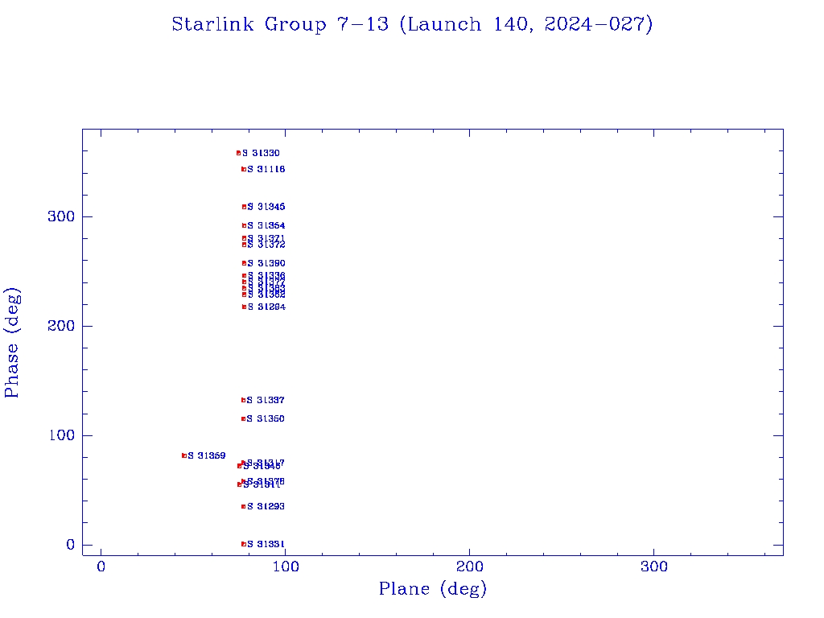
Task: Click the 0 tick label on Phase axis
Action: point(71,545)
